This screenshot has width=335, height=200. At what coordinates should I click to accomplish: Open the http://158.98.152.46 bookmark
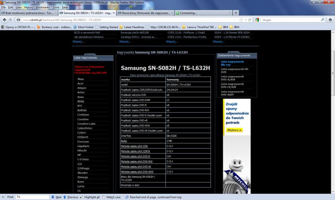coord(163,27)
